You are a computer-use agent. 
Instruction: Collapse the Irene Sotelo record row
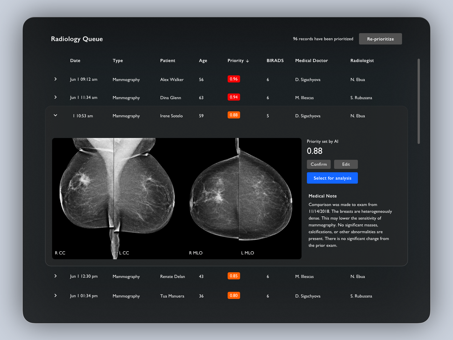point(55,115)
